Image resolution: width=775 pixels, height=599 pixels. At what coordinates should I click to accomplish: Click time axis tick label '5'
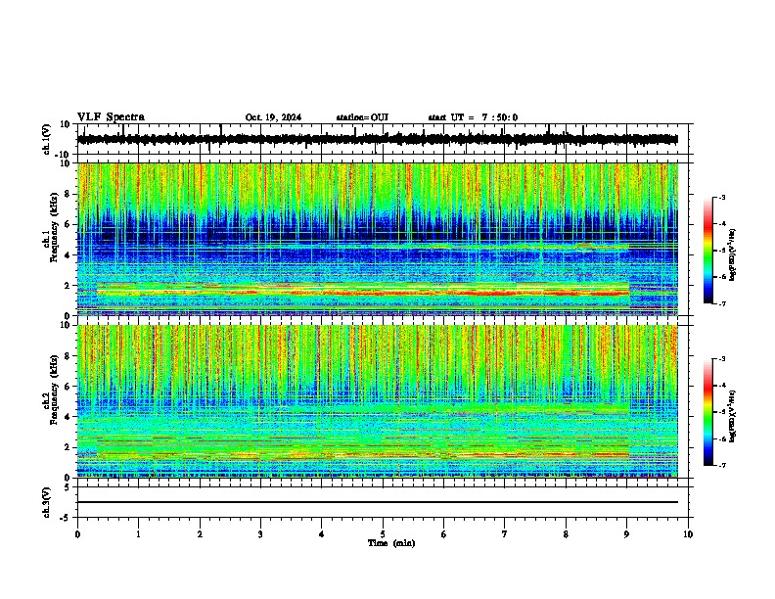click(383, 534)
